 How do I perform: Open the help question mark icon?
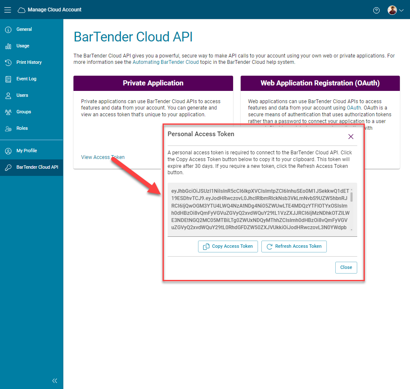coord(376,10)
